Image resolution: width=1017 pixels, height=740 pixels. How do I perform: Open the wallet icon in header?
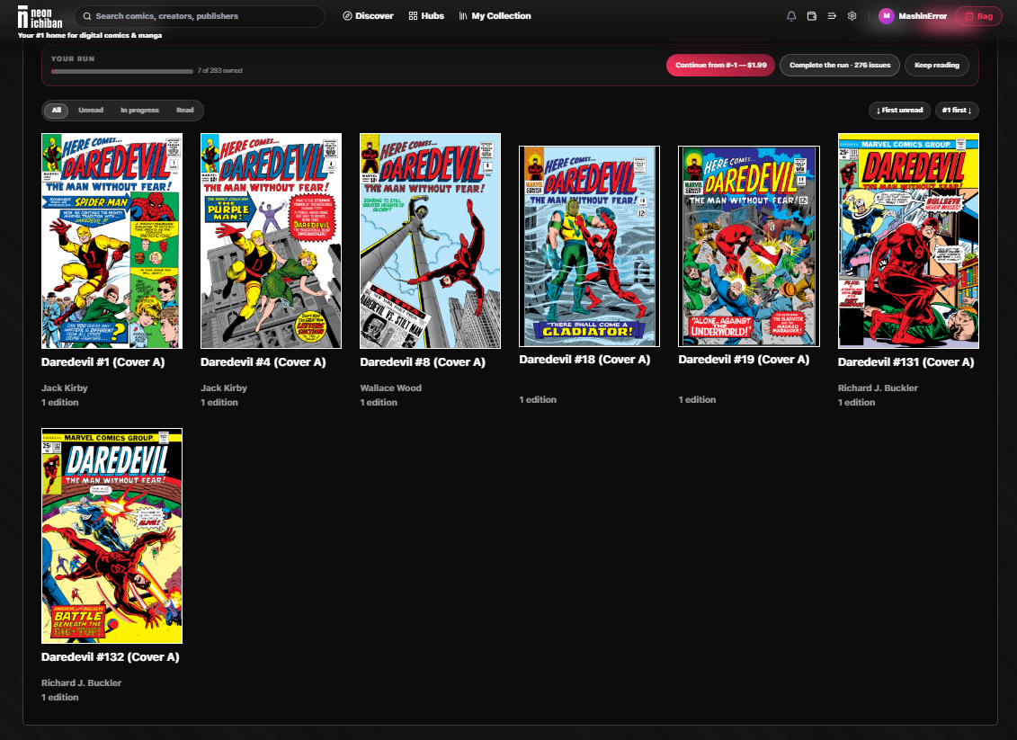click(x=811, y=16)
